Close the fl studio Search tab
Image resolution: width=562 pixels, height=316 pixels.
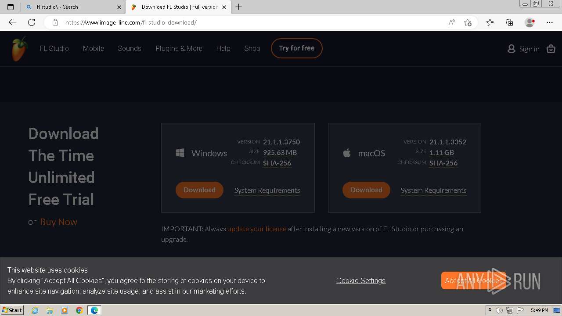(x=119, y=7)
